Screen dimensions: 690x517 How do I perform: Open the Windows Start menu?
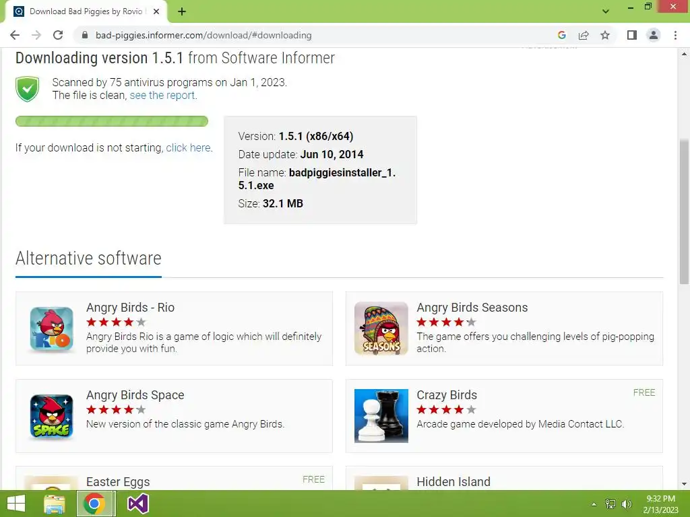16,504
